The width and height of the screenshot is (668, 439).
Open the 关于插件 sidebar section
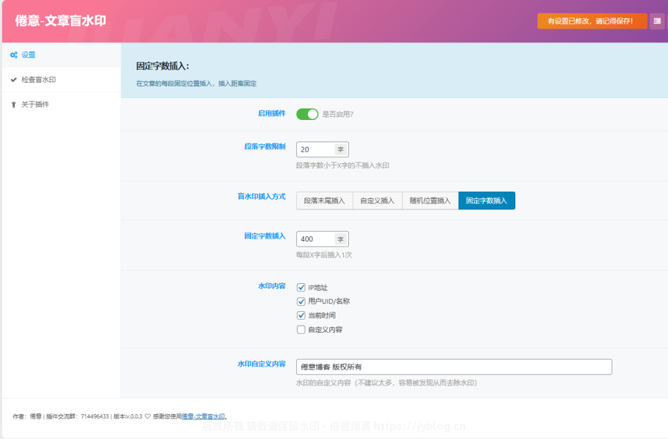[36, 104]
